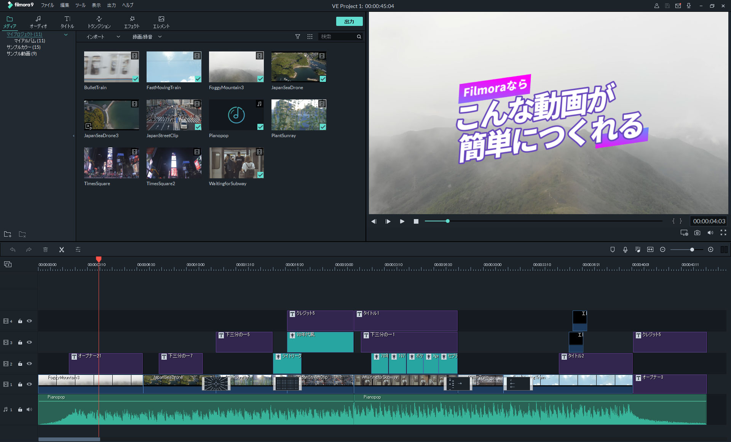This screenshot has width=731, height=442.
Task: Add a timeline marker
Action: 613,250
